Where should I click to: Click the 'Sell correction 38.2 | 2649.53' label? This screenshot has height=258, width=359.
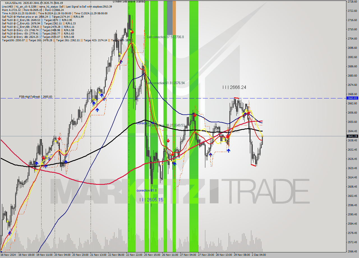pyautogui.click(x=165, y=125)
